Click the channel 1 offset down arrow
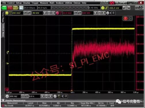The height and width of the screenshot is (108, 145). pos(45,13)
